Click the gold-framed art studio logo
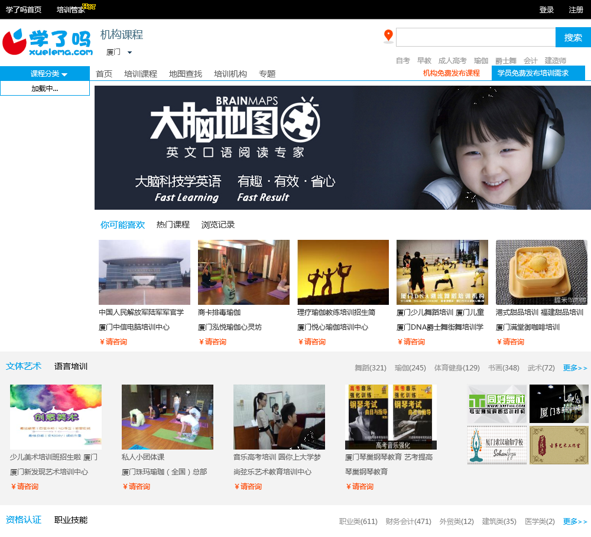This screenshot has height=537, width=591. tap(559, 445)
